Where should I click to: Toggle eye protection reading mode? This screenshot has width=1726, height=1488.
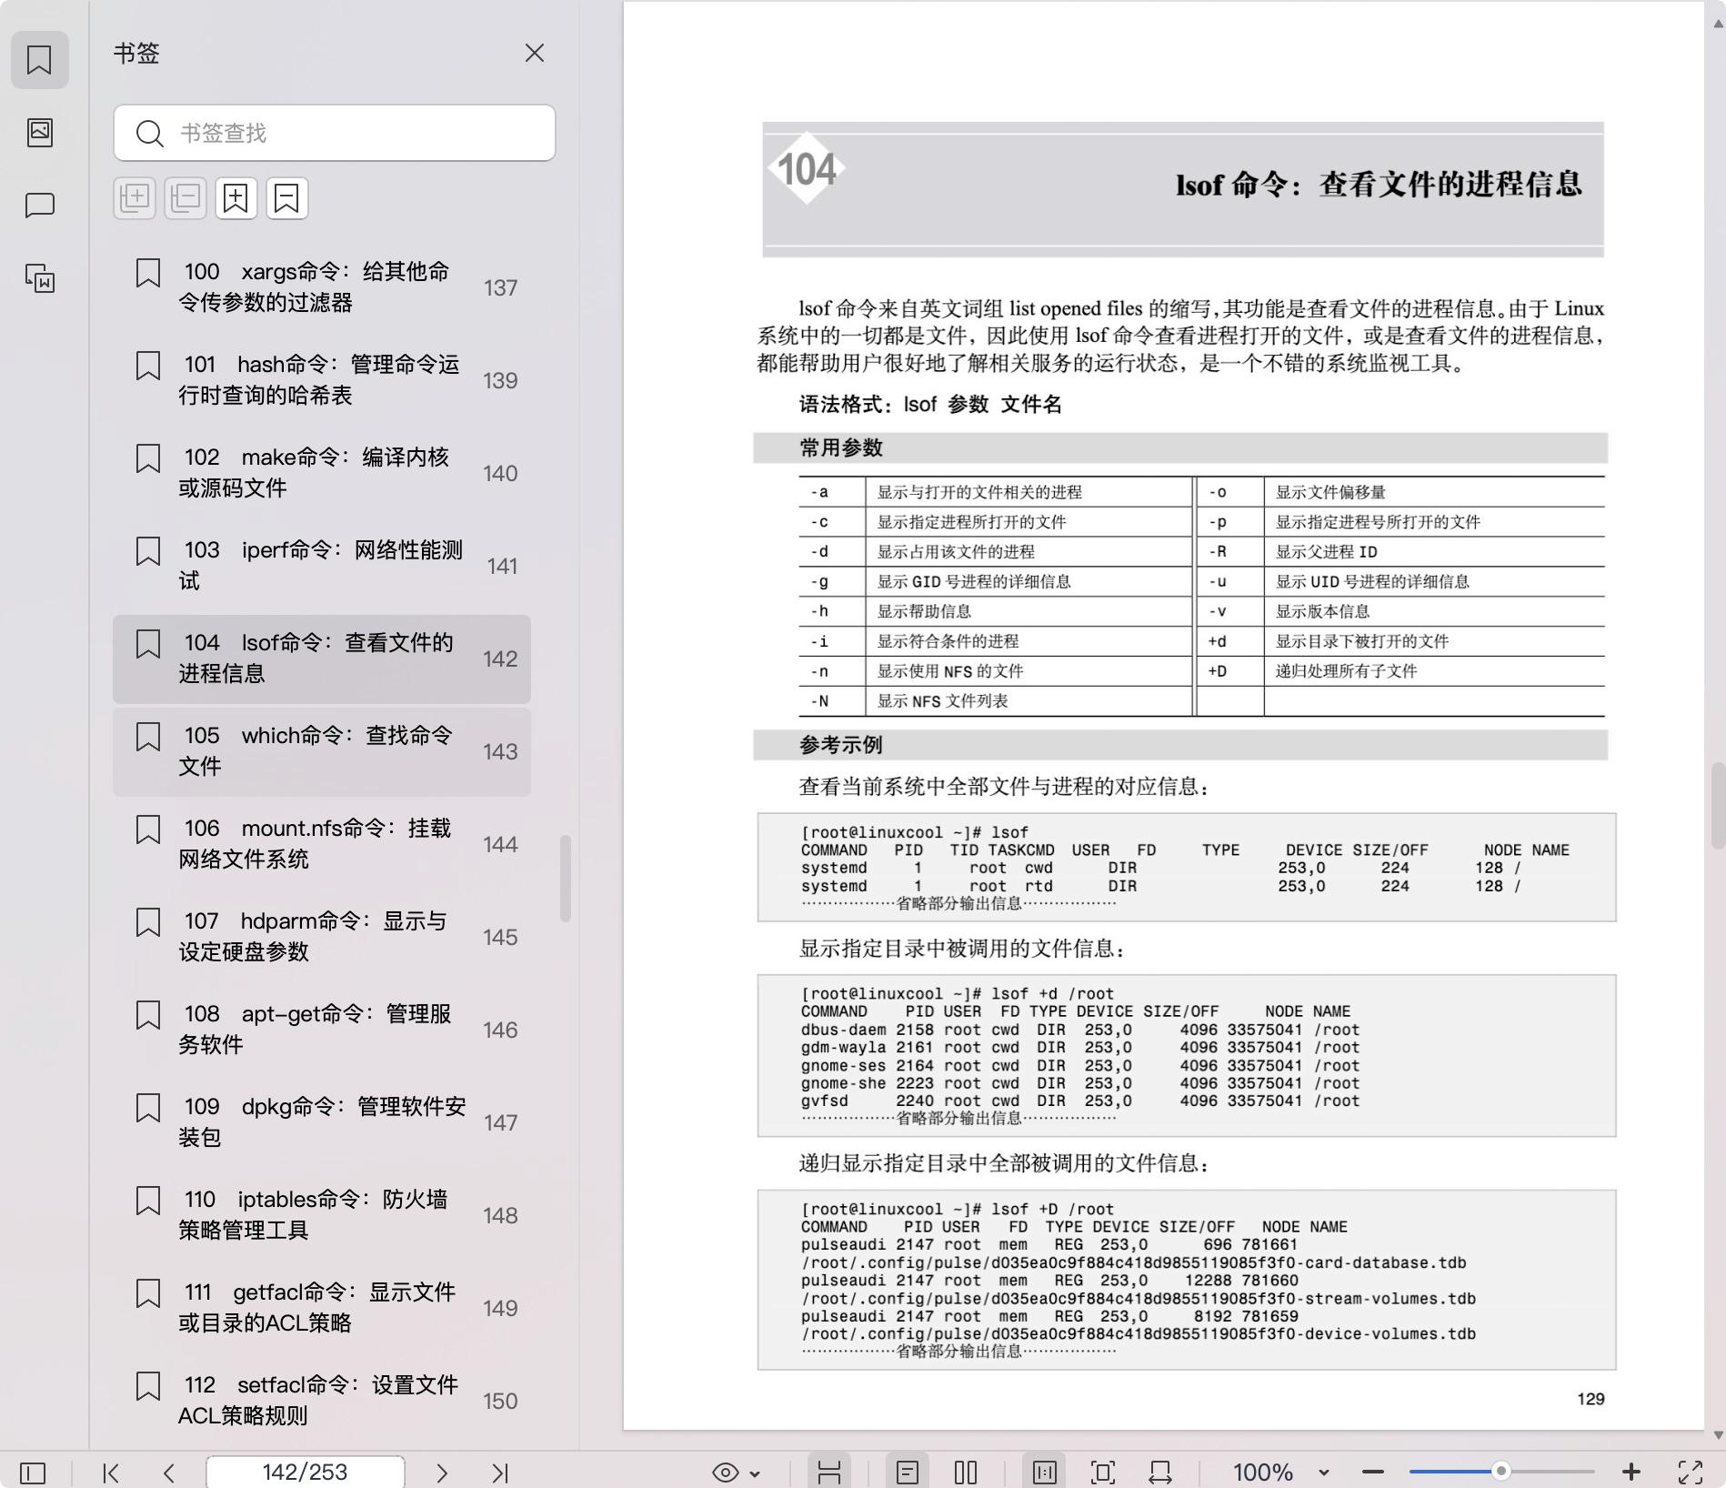tap(725, 1473)
